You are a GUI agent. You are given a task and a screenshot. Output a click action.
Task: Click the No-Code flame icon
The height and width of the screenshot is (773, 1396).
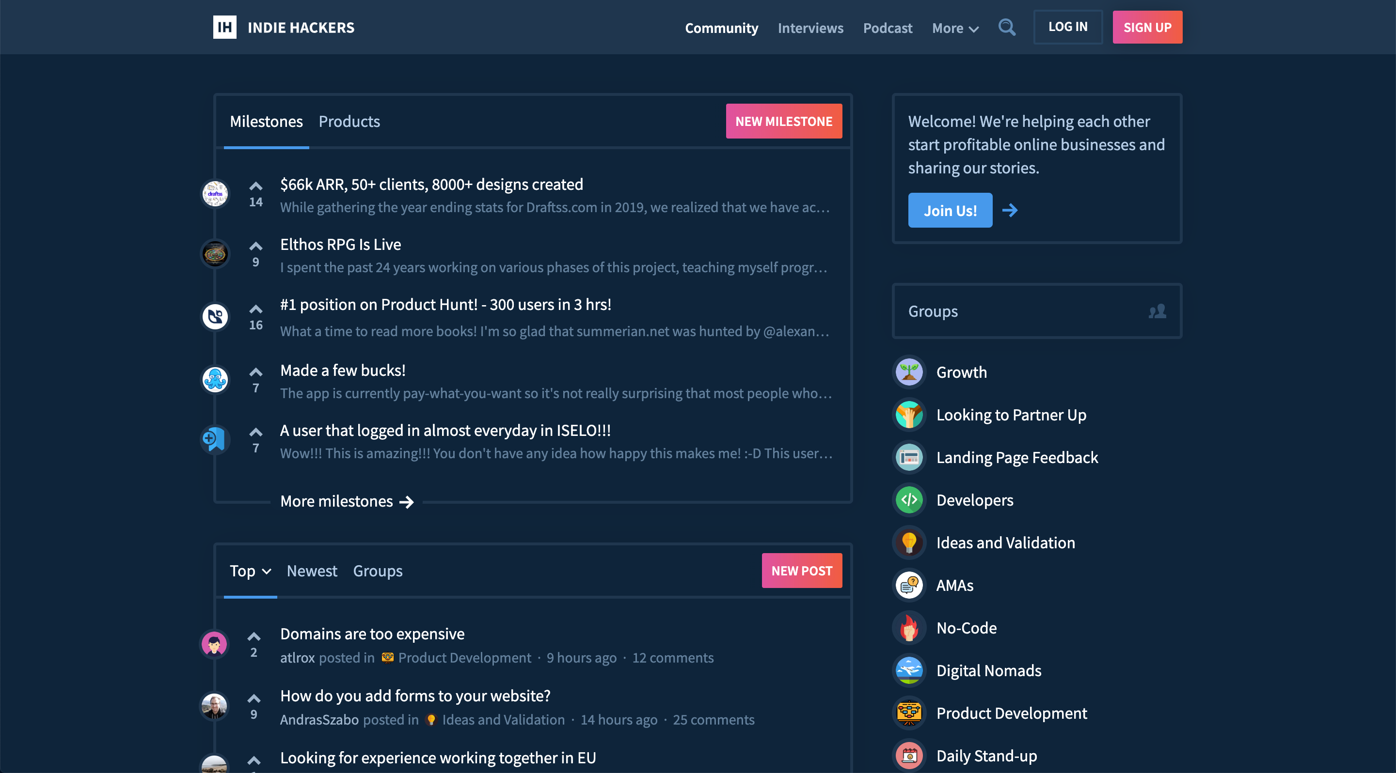[x=909, y=628]
